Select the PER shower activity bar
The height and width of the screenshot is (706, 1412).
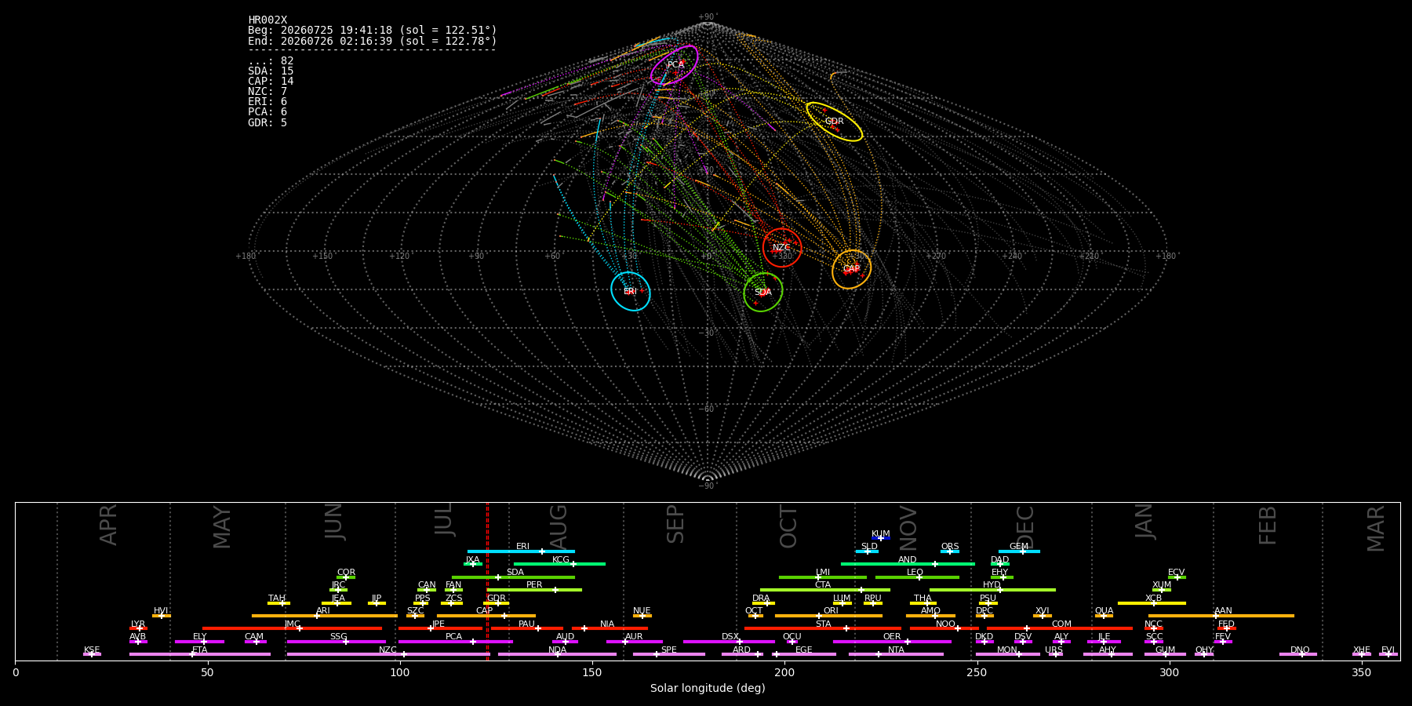coord(534,590)
